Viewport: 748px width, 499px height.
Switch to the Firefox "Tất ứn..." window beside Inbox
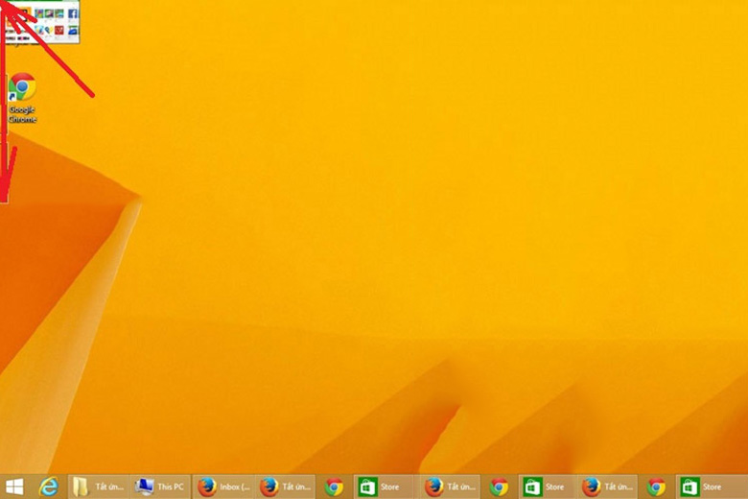tap(285, 487)
